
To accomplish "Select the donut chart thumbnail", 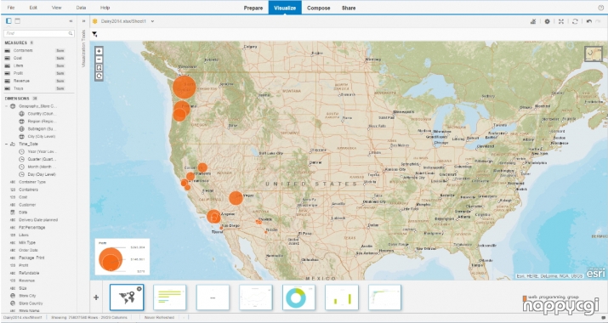I will (298, 297).
